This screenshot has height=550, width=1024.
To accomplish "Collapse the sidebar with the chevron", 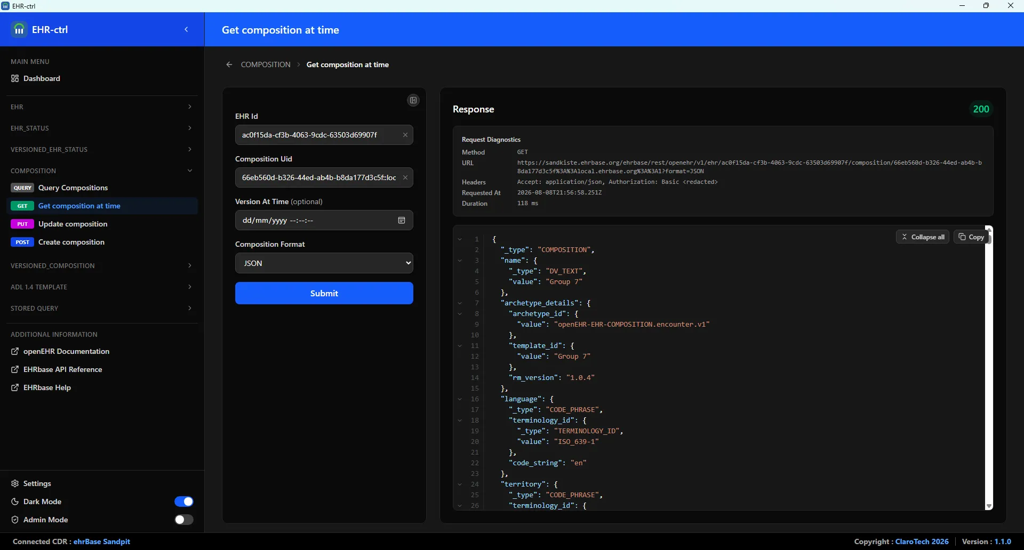I will tap(187, 29).
